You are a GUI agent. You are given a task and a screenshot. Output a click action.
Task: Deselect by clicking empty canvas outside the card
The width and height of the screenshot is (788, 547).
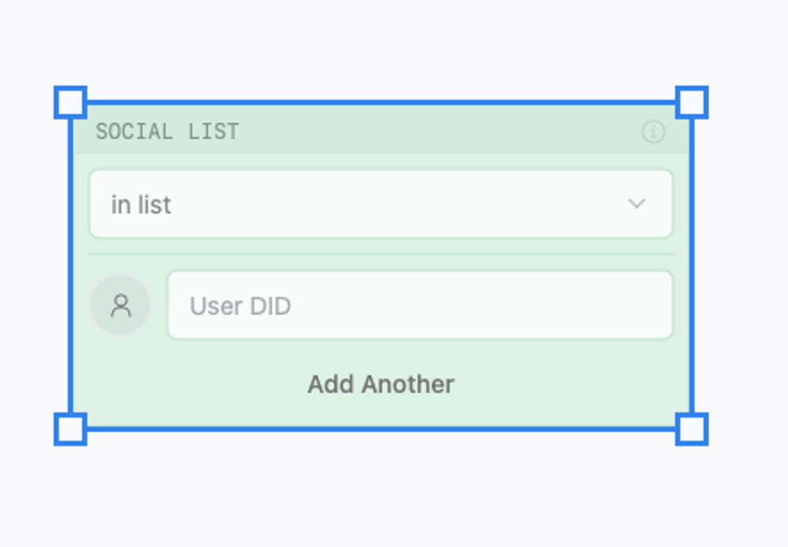coord(394,497)
